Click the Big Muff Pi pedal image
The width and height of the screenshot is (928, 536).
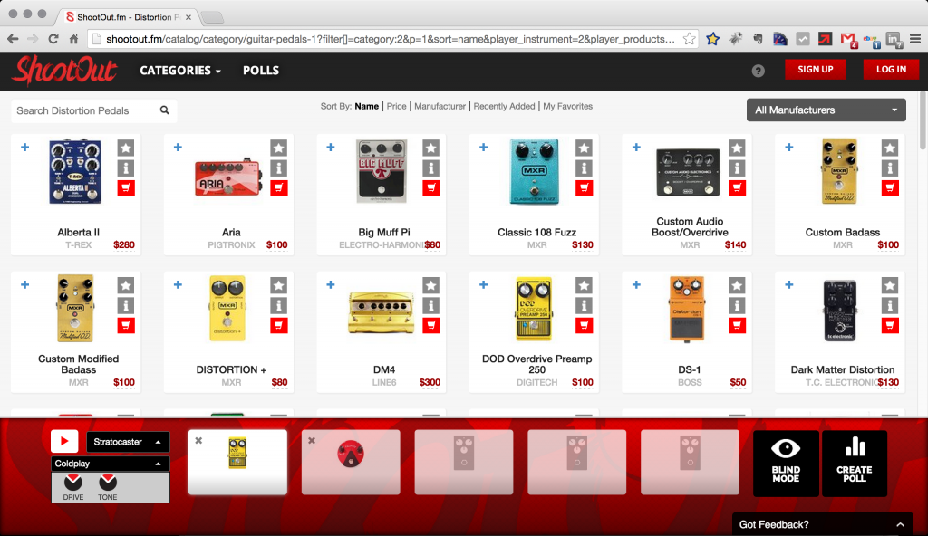(x=382, y=171)
